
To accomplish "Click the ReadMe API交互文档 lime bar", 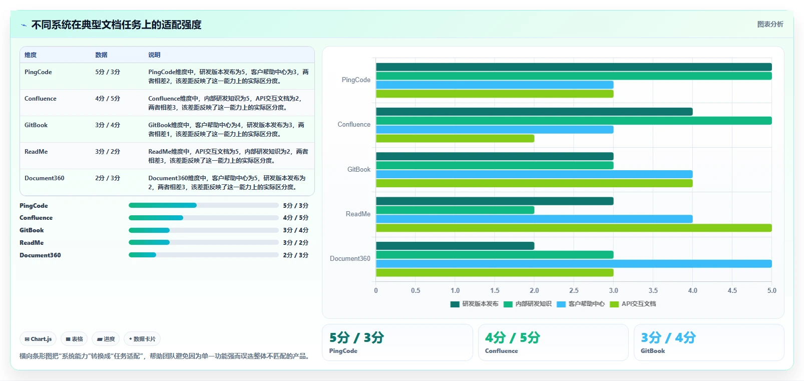I will 574,228.
